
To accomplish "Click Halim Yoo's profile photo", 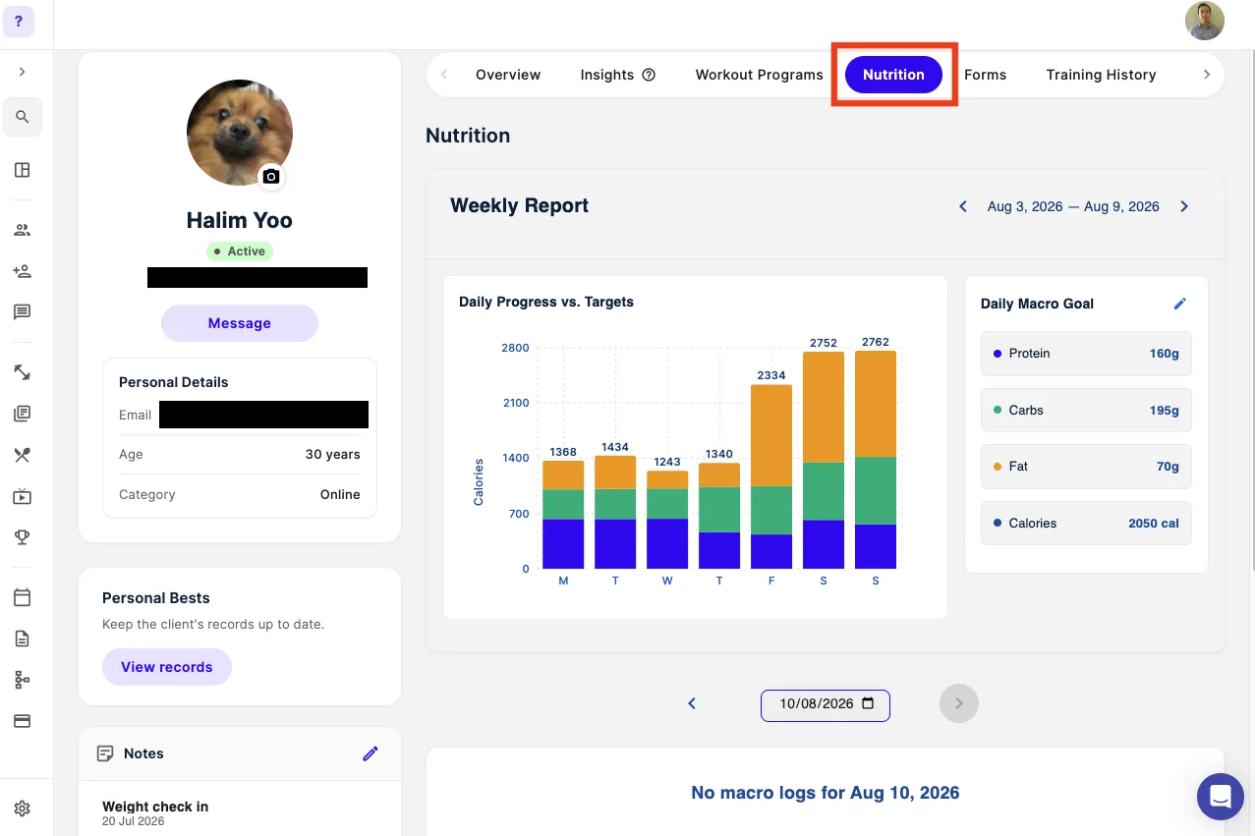I will (240, 133).
